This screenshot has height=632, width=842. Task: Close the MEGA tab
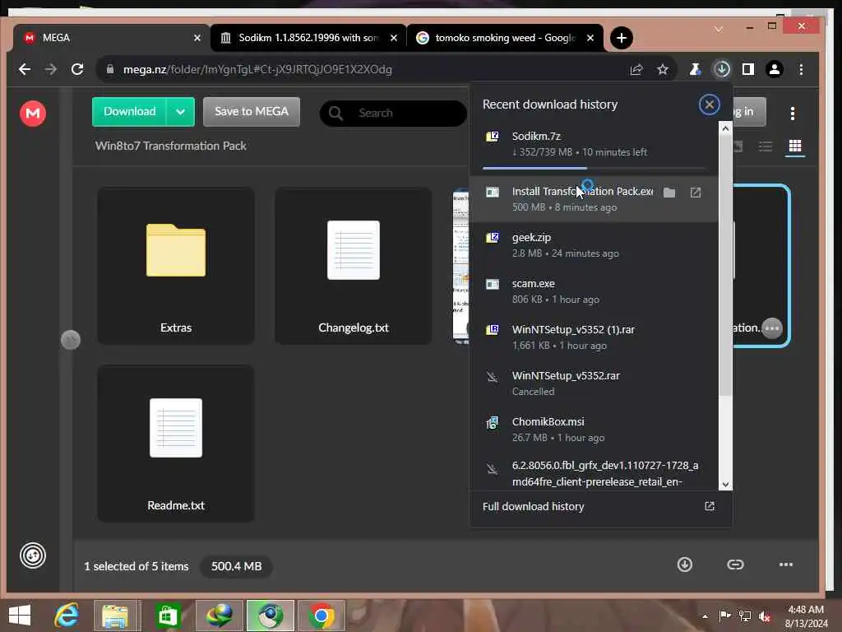coord(197,38)
